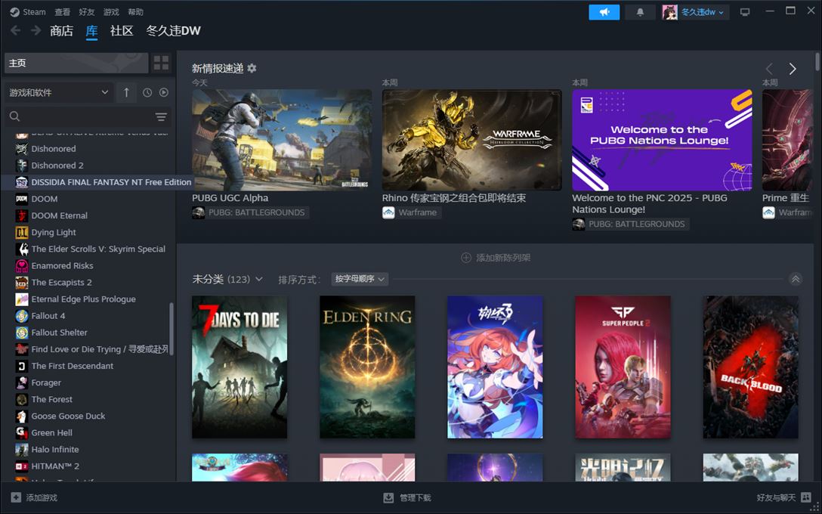The width and height of the screenshot is (822, 514).
Task: Open the Warframe Rhino news image
Action: pos(471,140)
